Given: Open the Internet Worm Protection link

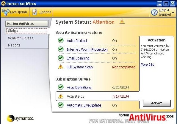Looking at the screenshot, I should click(x=87, y=49).
